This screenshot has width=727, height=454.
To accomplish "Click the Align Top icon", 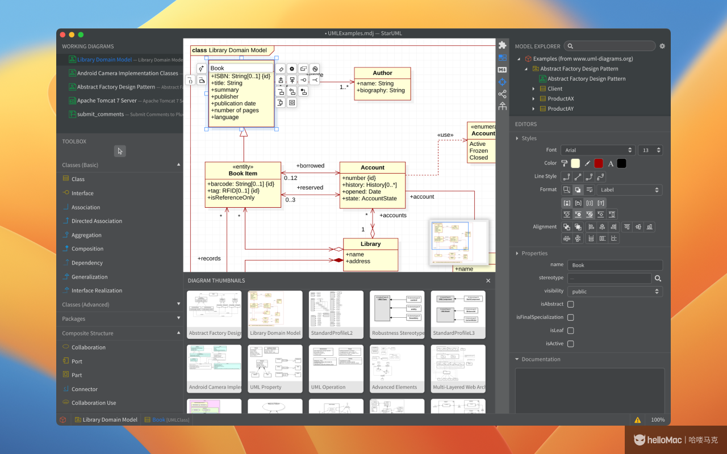I will tap(627, 226).
